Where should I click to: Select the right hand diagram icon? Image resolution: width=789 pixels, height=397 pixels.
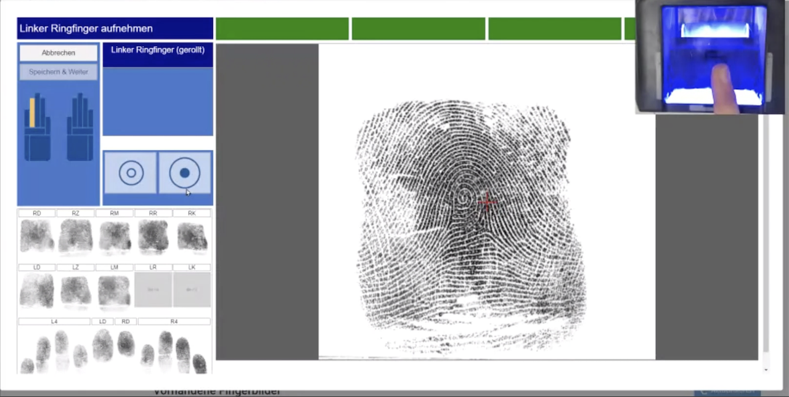(x=80, y=127)
